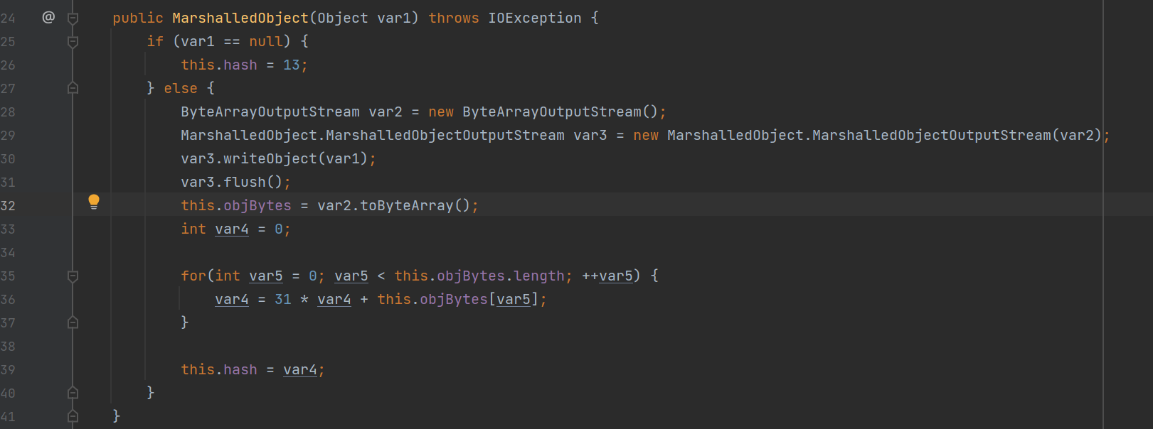Click the 'else' keyword on line 27
The width and height of the screenshot is (1153, 429).
(181, 88)
